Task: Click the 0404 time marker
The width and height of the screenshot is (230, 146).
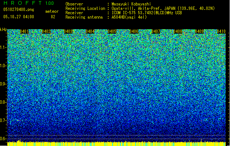Action: (x=90, y=31)
